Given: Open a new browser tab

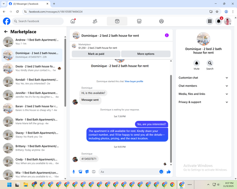Looking at the screenshot, I should pos(54,4).
